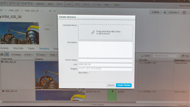Click the Project field in dialog
190x107 pixels.
coord(105,69)
